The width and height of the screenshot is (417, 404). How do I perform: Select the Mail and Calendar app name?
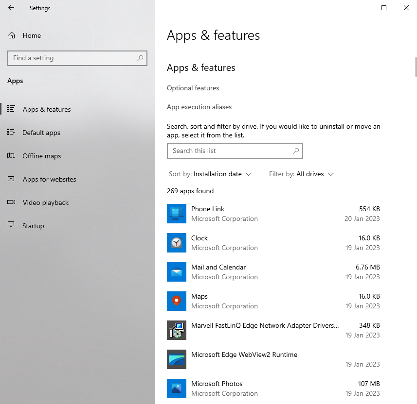(218, 267)
